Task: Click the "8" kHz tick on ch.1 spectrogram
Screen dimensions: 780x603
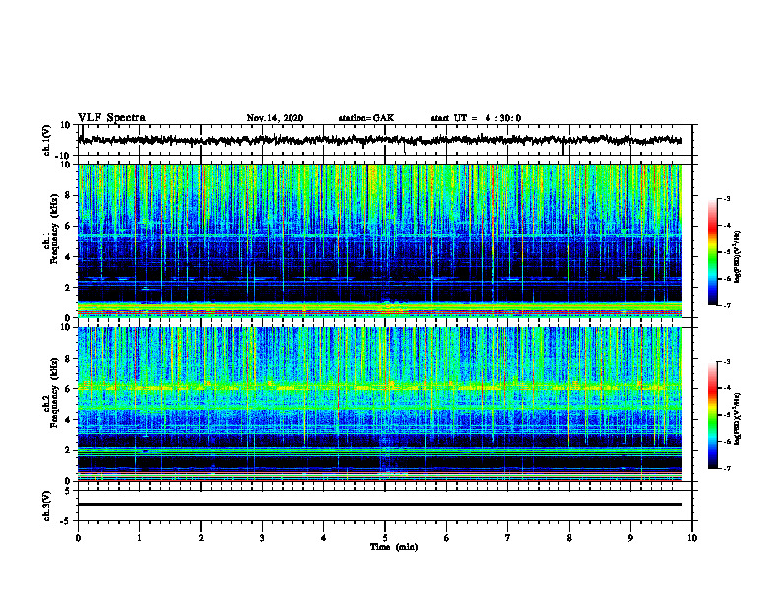Action: 68,195
